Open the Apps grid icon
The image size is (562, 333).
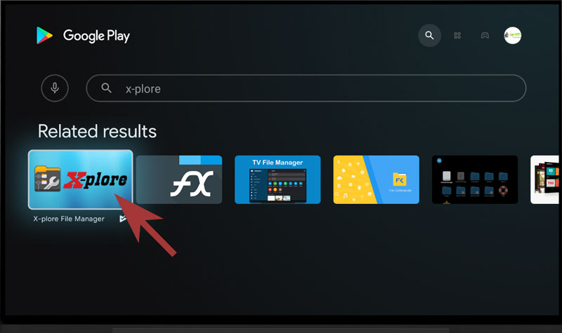[x=457, y=36]
